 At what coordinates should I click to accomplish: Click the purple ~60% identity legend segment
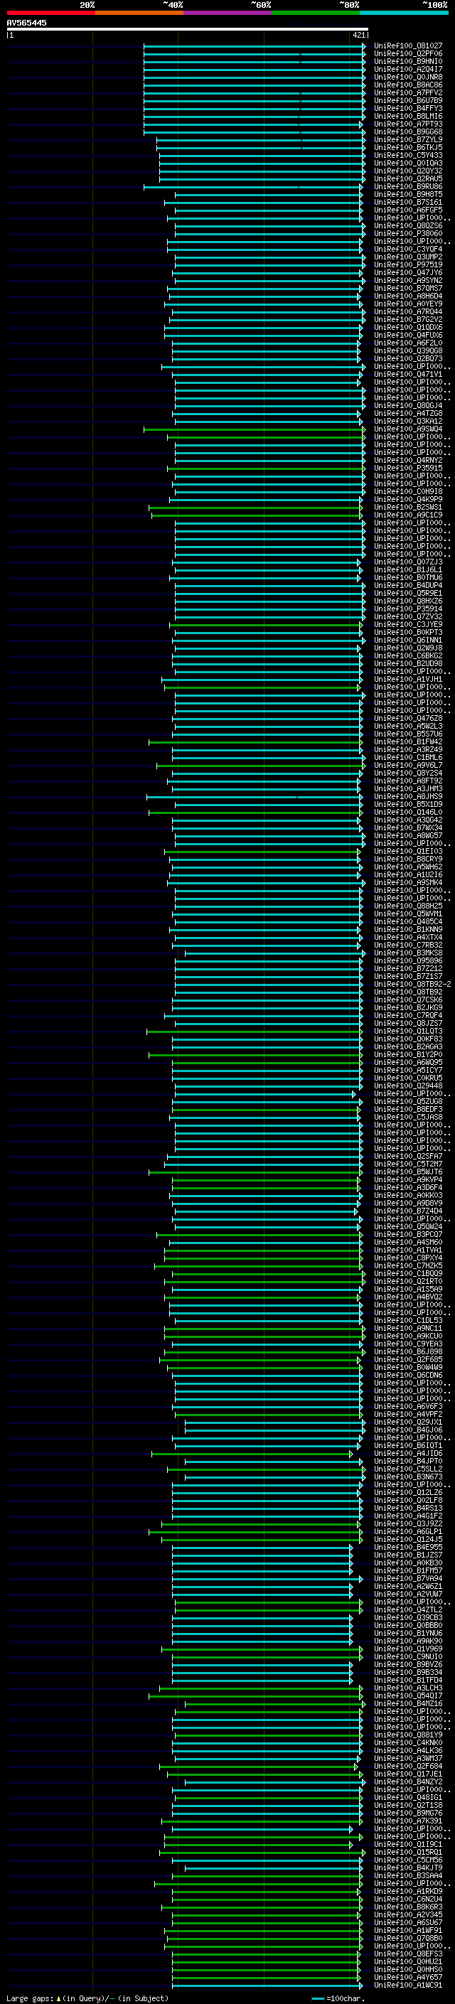[227, 13]
